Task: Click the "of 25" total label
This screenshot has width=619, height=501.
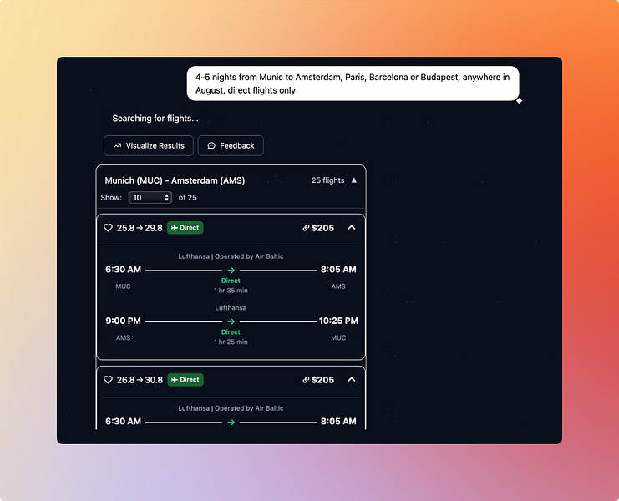Action: pyautogui.click(x=187, y=198)
